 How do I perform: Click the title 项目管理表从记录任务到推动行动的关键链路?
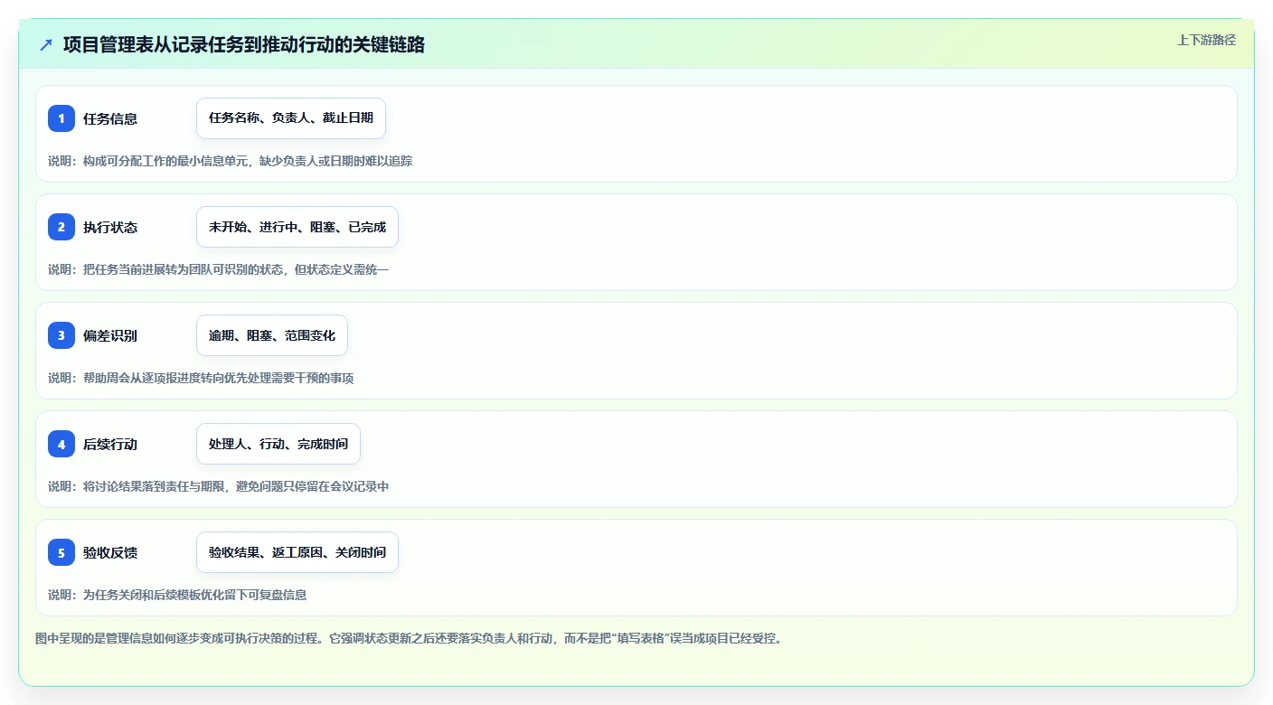(x=244, y=44)
